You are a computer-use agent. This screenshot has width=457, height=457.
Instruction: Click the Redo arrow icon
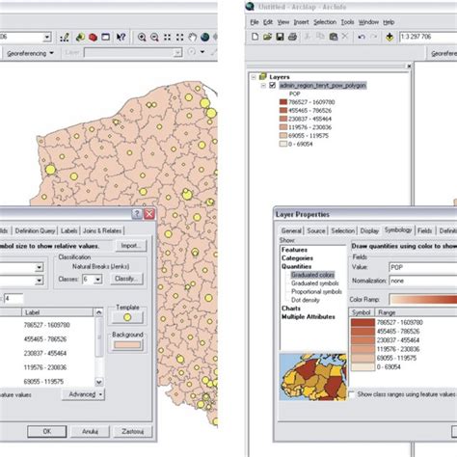[374, 37]
